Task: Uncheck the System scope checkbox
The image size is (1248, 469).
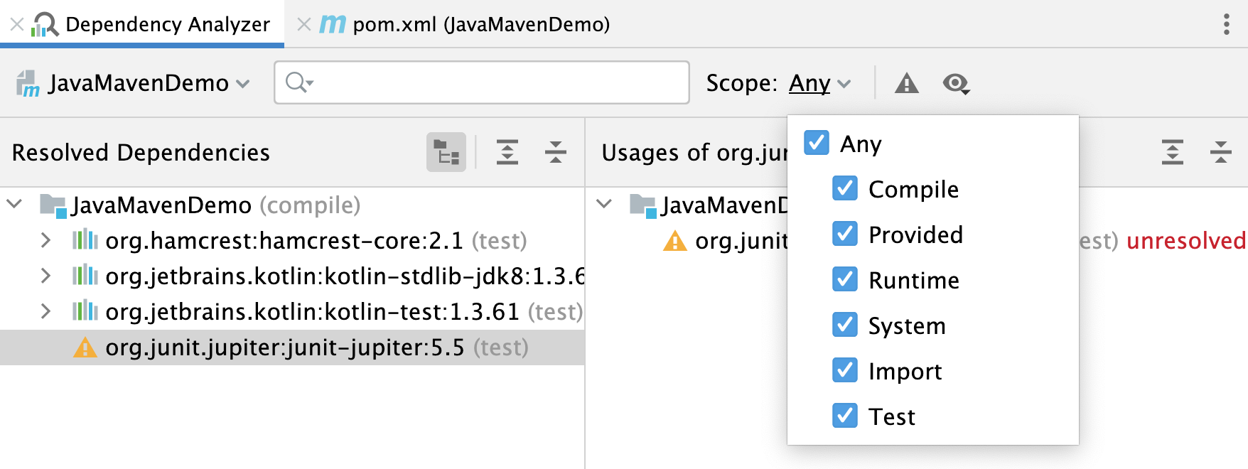Action: point(845,325)
